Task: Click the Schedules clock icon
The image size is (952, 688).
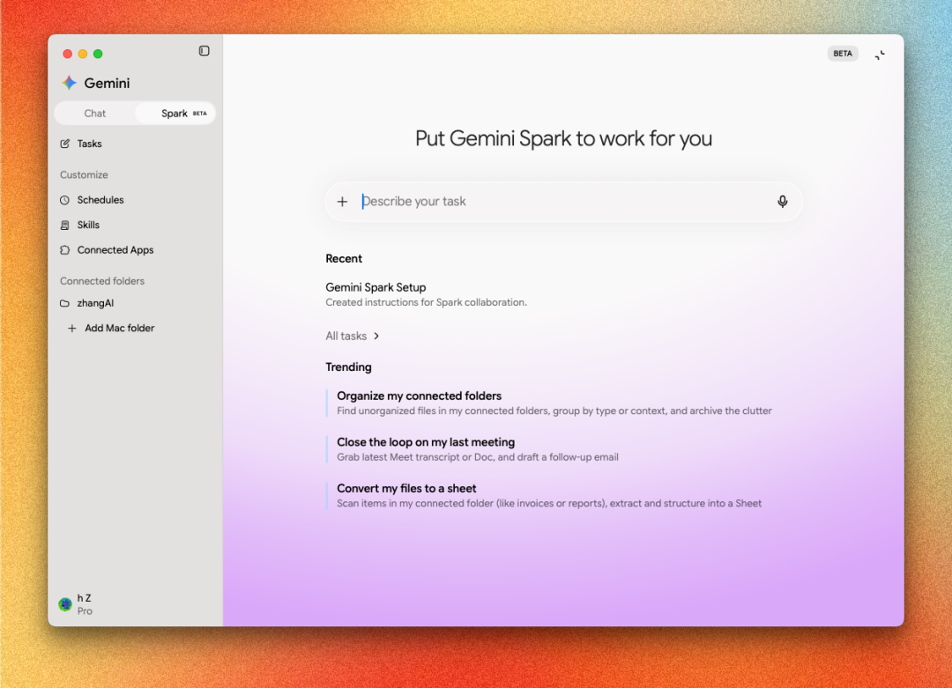Action: coord(65,200)
